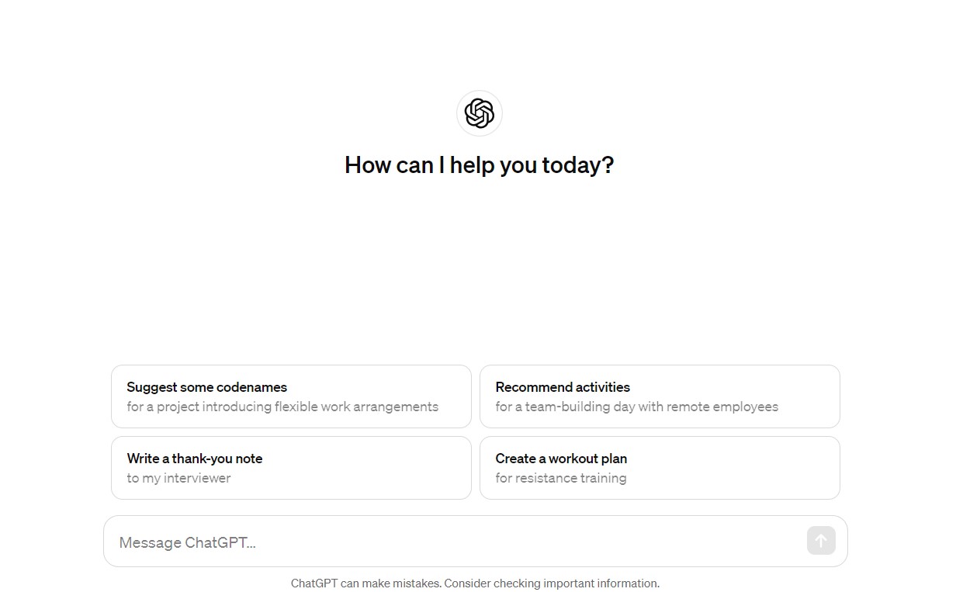Click the 'for resistance training' subtitle
956x592 pixels.
coord(561,478)
